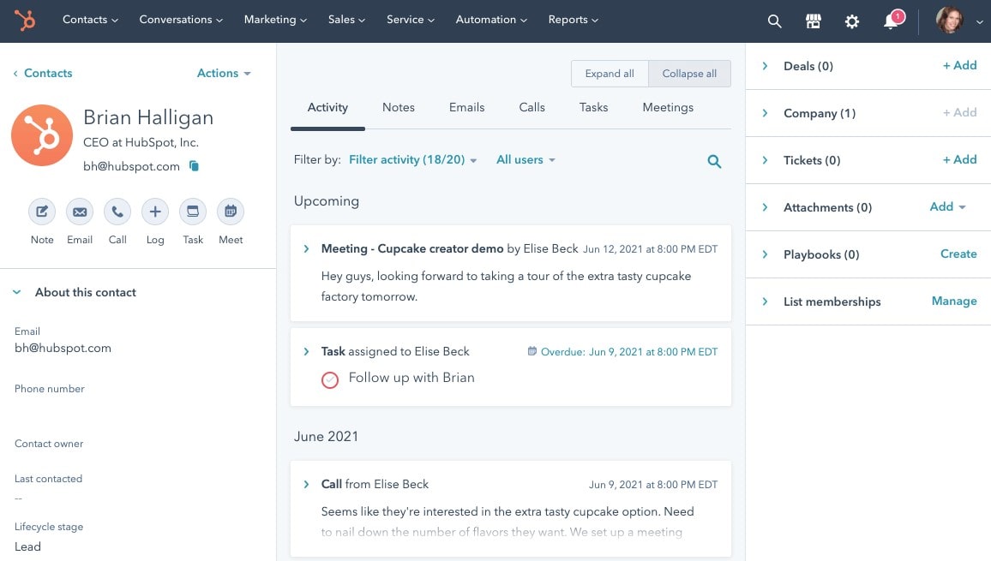Collapse About this contact section

tap(17, 293)
